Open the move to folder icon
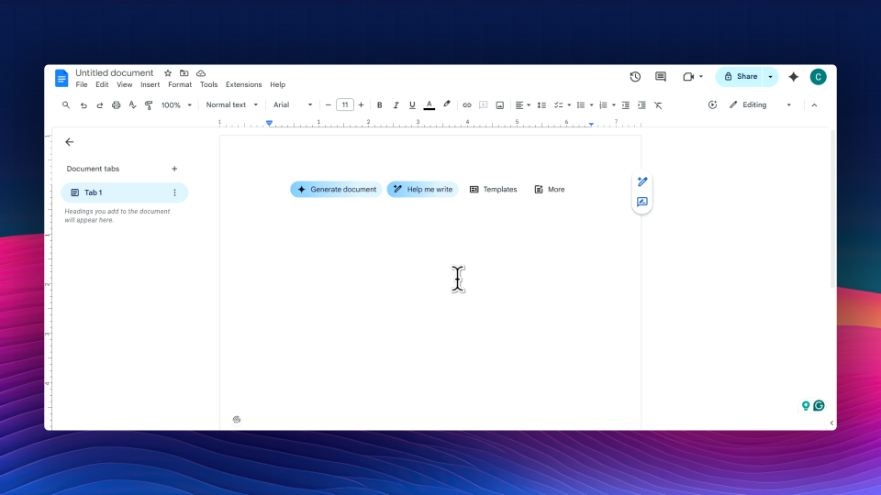This screenshot has width=881, height=495. [x=184, y=73]
